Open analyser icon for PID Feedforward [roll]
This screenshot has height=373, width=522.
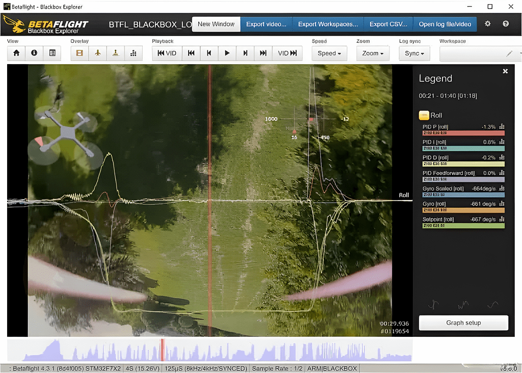pos(502,173)
